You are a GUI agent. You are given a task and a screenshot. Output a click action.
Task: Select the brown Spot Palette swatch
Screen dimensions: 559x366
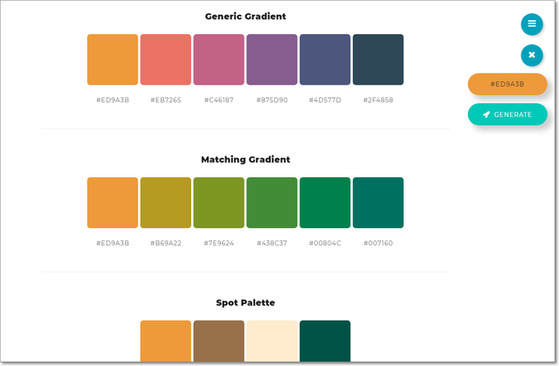pyautogui.click(x=219, y=342)
